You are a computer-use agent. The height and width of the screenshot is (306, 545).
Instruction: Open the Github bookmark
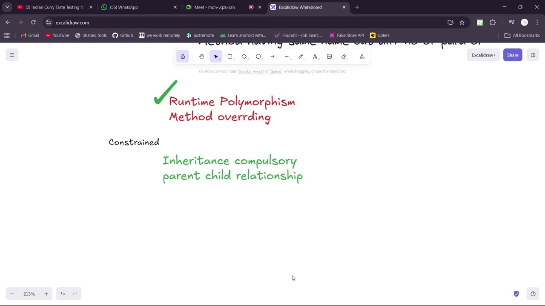[123, 35]
